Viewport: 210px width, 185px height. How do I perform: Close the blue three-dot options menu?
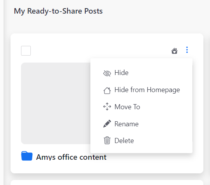pyautogui.click(x=187, y=50)
